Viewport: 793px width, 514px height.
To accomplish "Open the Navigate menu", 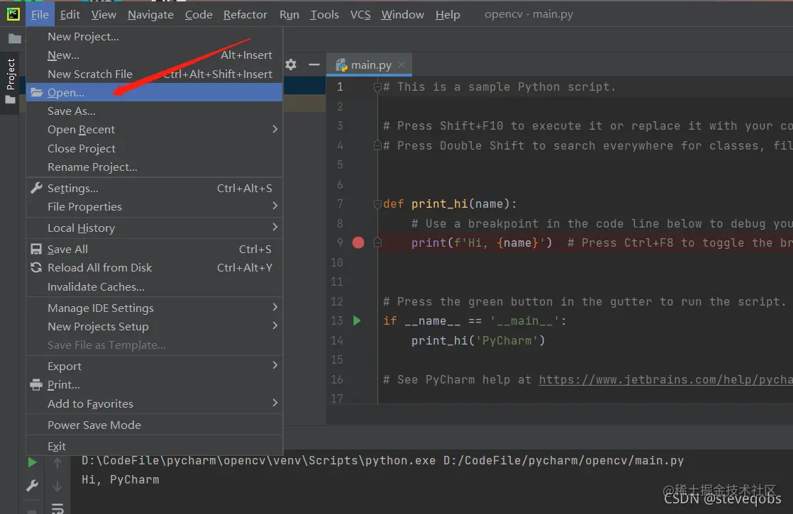I will pyautogui.click(x=150, y=14).
